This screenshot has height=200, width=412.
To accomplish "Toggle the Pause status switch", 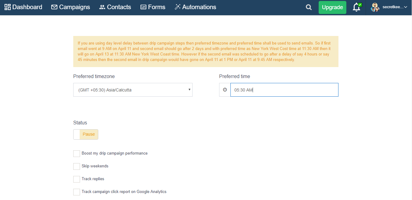I will 86,134.
